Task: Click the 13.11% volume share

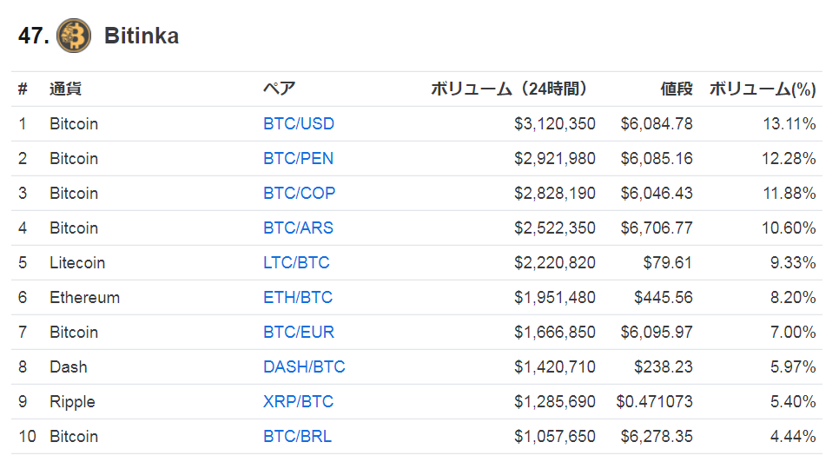Action: click(789, 123)
